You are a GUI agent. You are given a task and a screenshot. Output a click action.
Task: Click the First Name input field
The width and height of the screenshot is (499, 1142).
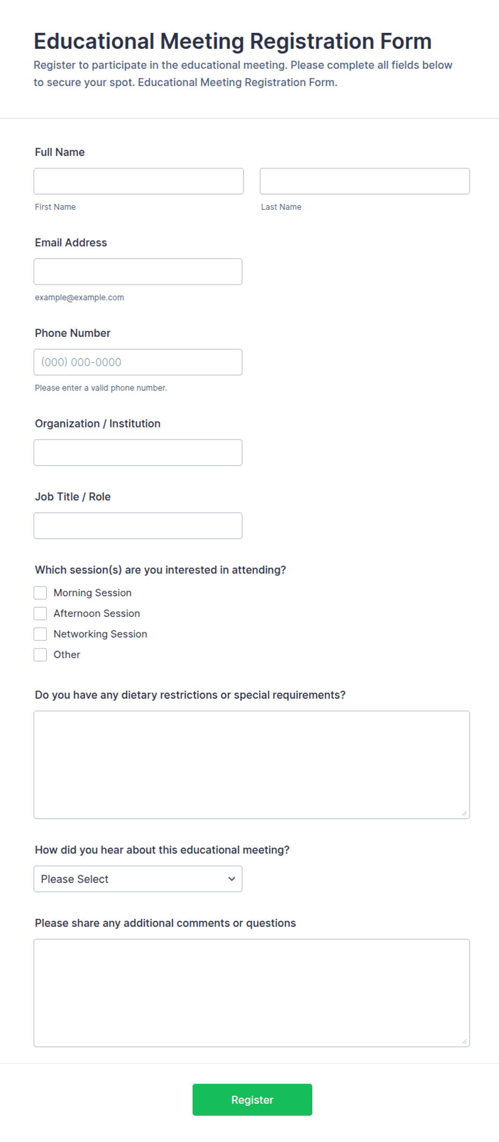pos(138,181)
